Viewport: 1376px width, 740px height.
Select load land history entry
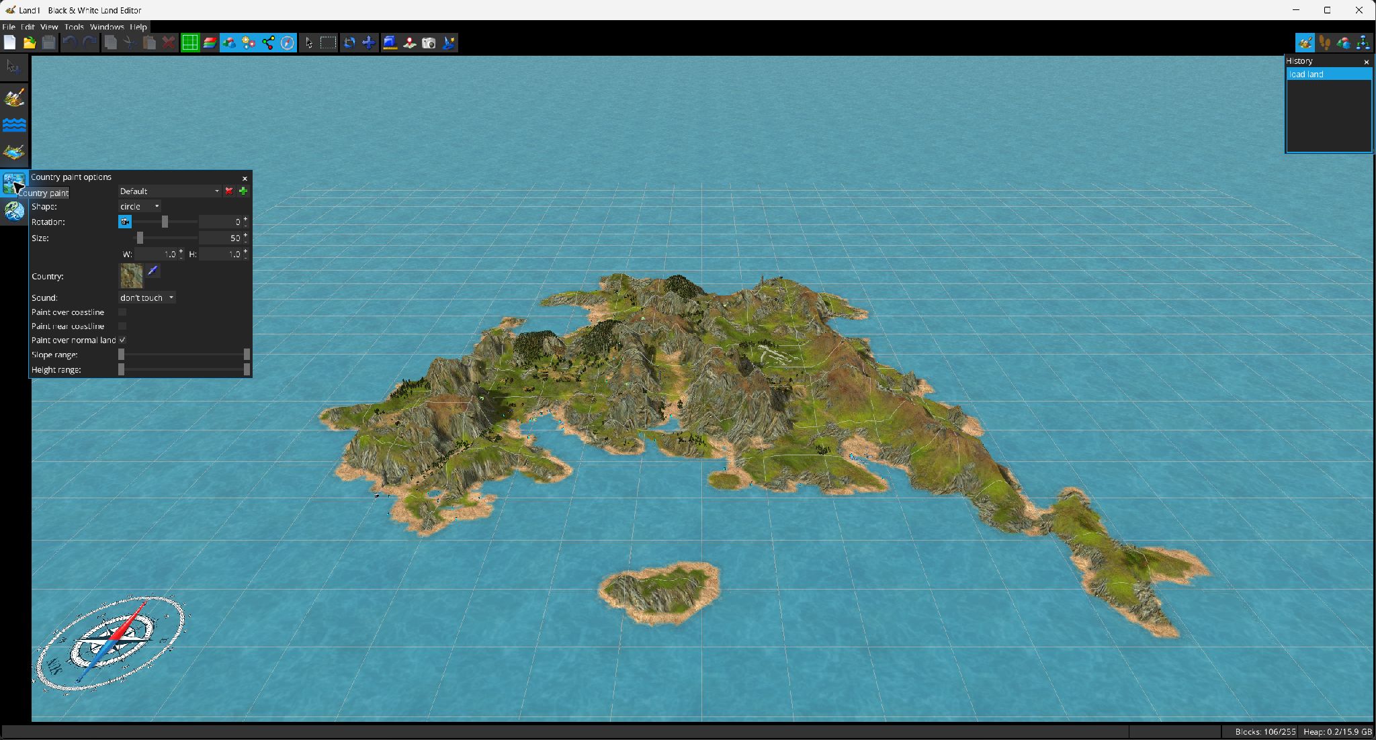(x=1328, y=75)
